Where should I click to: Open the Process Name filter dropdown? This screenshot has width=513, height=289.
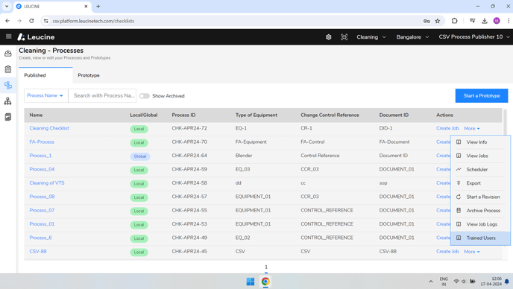(45, 95)
